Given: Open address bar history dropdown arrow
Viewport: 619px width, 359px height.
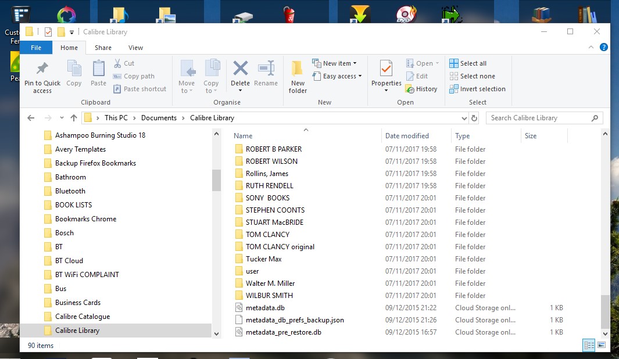Looking at the screenshot, I should tap(464, 118).
